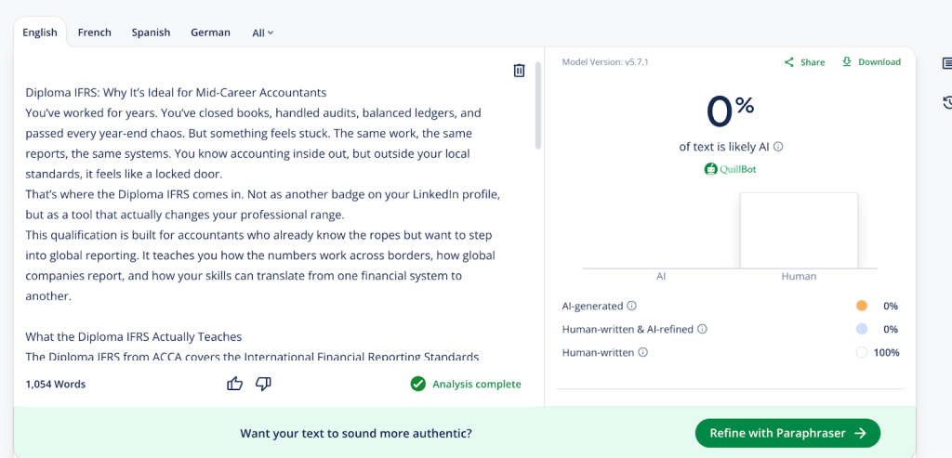Click the Share icon
This screenshot has height=458, width=952.
coord(789,62)
